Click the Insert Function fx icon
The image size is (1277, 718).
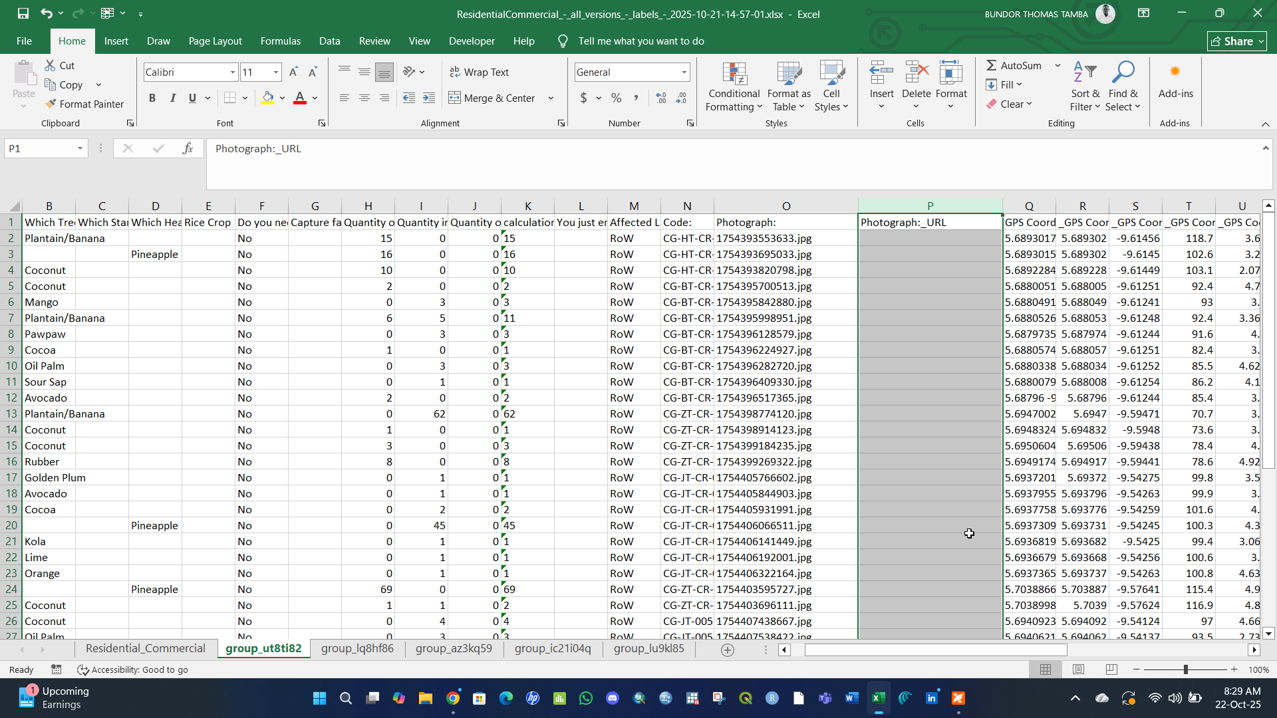click(188, 148)
